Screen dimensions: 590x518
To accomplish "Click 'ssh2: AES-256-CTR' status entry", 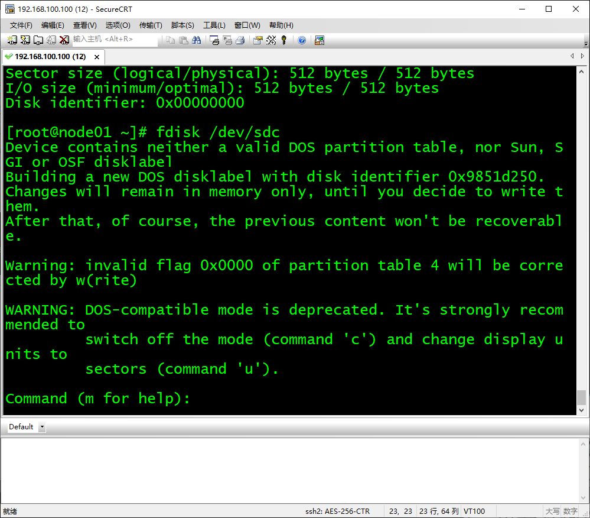I will [337, 511].
